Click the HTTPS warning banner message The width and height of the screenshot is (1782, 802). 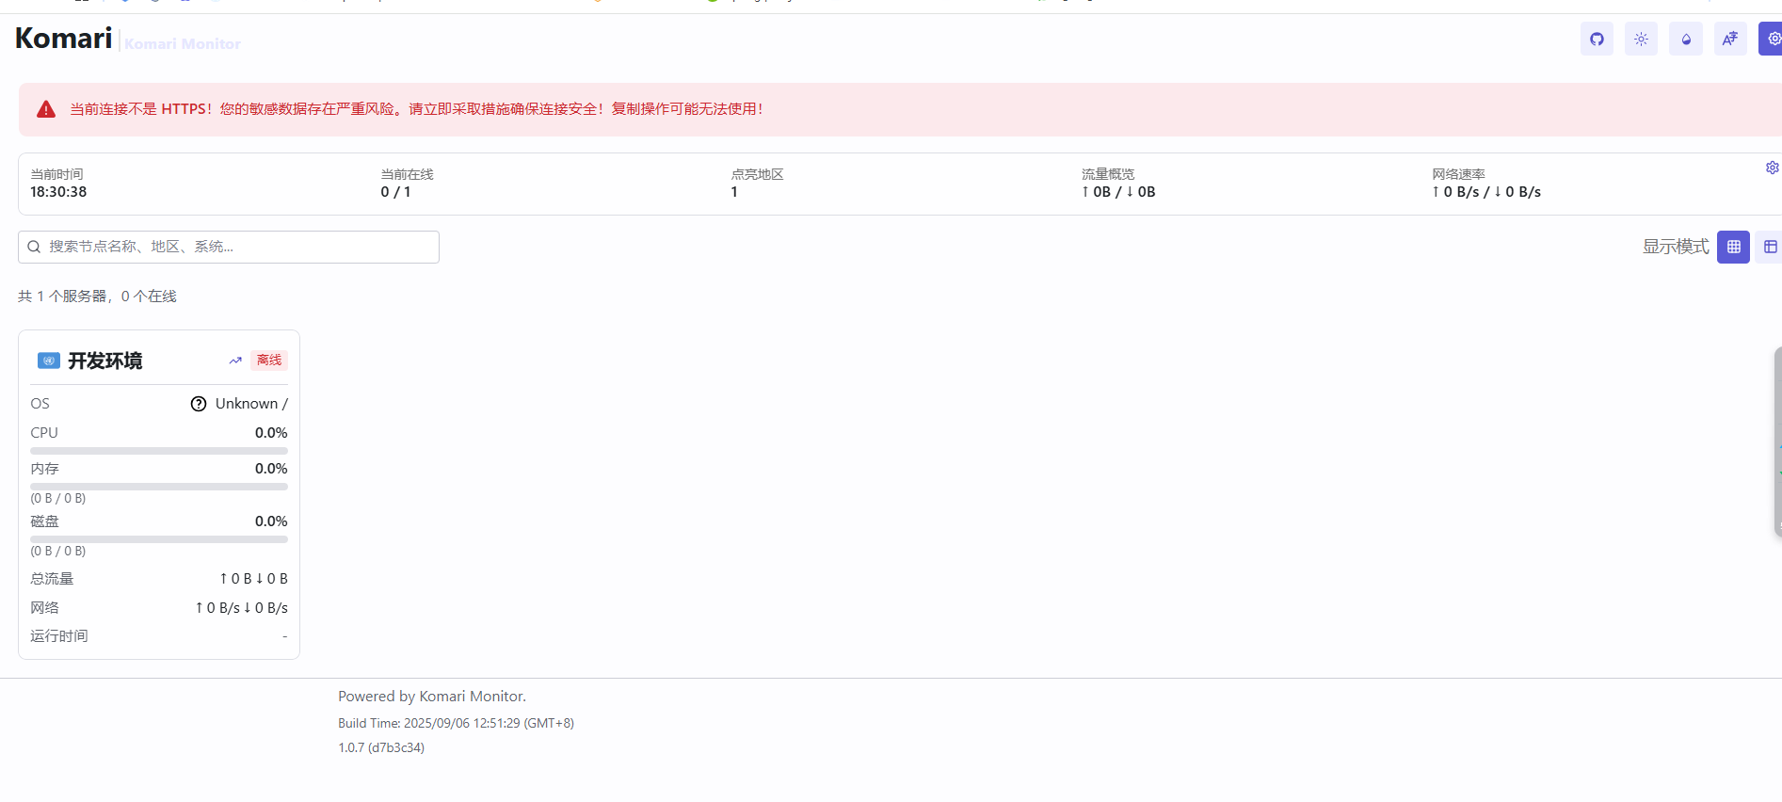[x=416, y=109]
